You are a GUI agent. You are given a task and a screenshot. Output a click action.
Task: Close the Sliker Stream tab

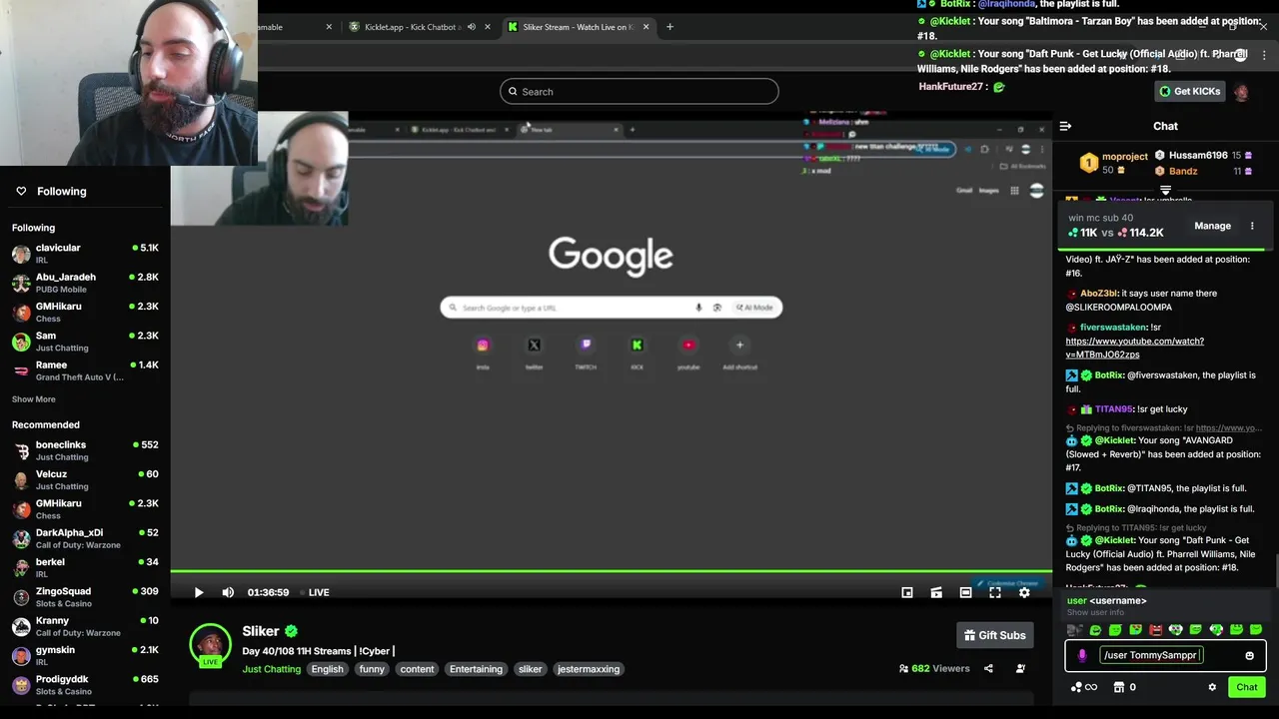tap(646, 27)
